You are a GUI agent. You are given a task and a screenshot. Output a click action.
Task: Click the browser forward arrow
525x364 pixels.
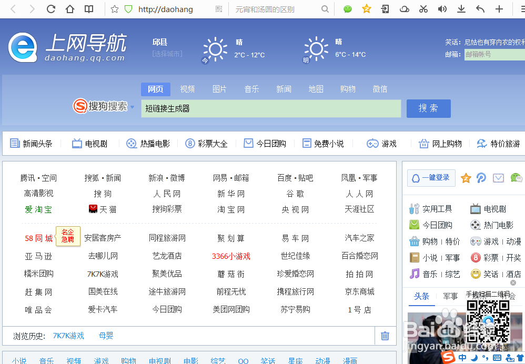tap(32, 9)
